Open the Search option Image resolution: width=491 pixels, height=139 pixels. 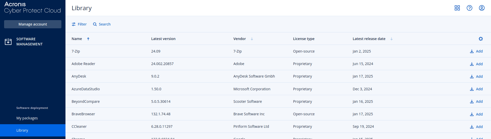tap(102, 24)
